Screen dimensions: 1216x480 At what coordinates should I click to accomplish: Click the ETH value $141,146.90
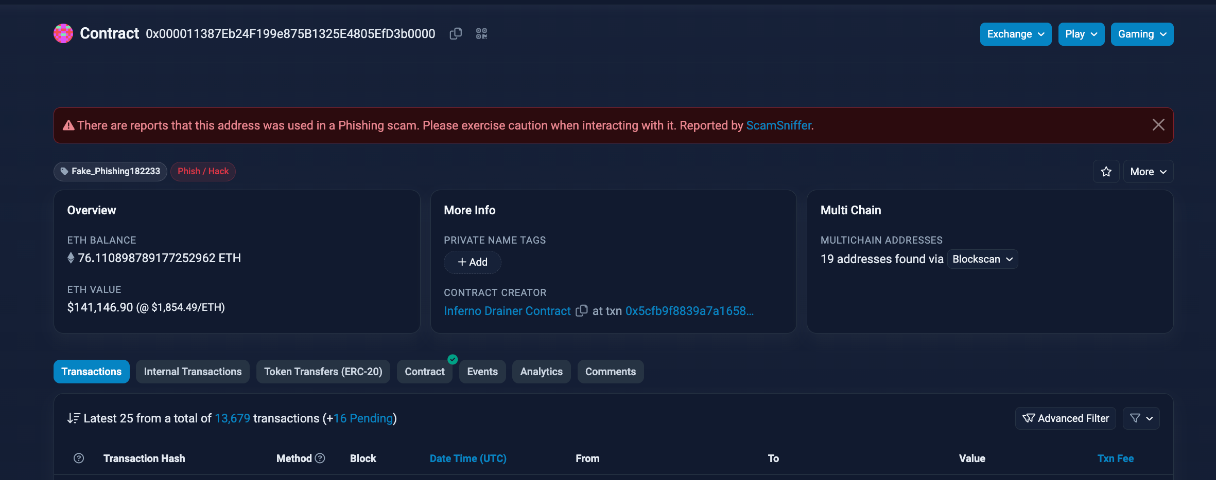[100, 307]
